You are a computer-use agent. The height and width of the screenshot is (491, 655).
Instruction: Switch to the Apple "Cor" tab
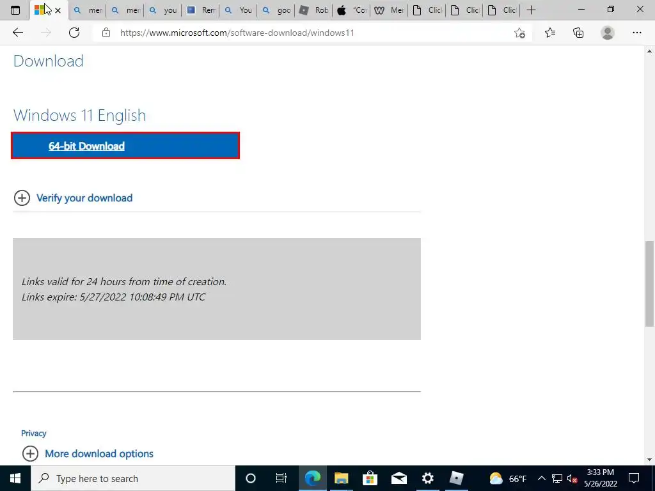(351, 10)
